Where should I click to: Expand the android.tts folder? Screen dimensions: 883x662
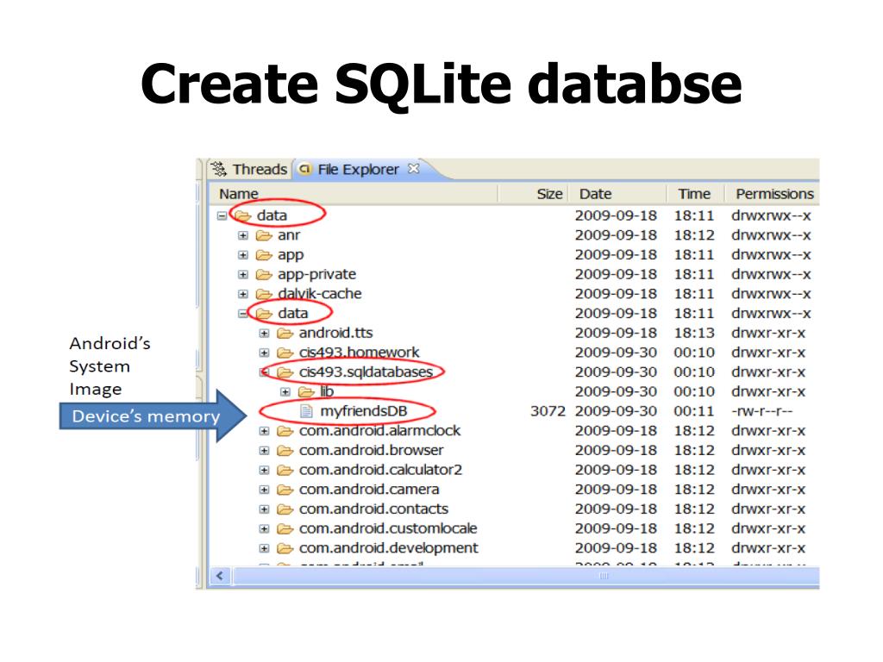pos(264,334)
